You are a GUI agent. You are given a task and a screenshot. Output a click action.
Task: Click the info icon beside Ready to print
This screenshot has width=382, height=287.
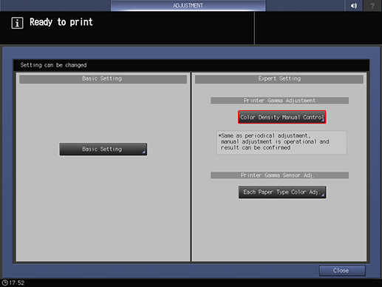coord(17,23)
